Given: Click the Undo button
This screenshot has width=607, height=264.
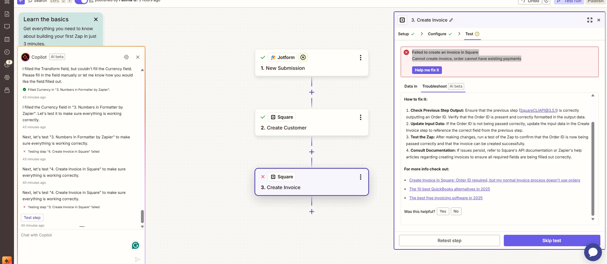Looking at the screenshot, I should pyautogui.click(x=530, y=2).
